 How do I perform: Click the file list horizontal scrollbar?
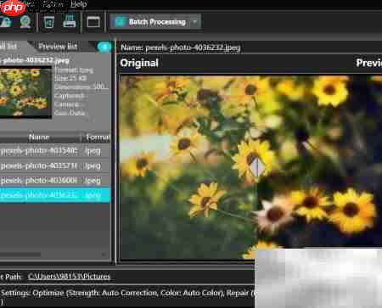20,255
